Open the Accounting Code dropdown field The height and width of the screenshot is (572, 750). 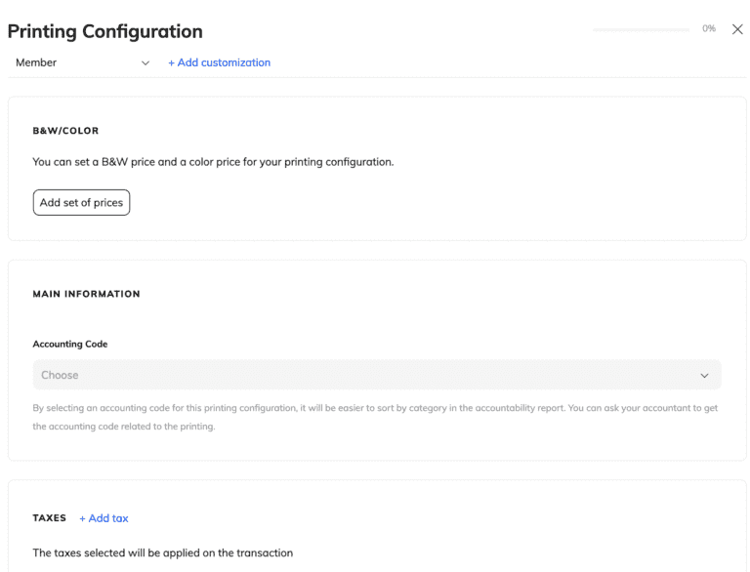pyautogui.click(x=376, y=375)
